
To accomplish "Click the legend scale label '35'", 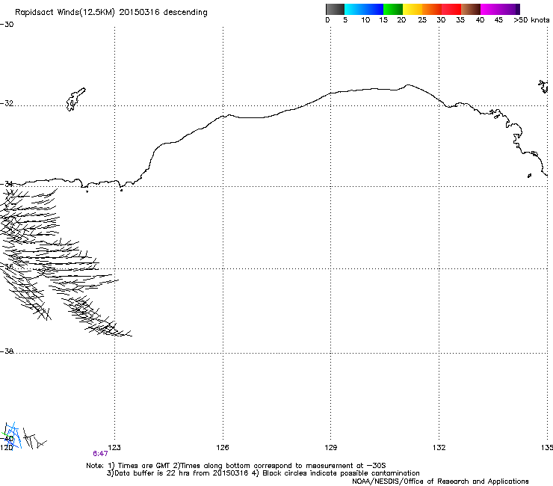I will tap(460, 20).
